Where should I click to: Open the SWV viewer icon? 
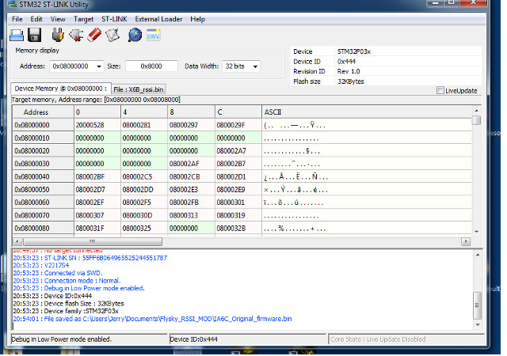(153, 35)
